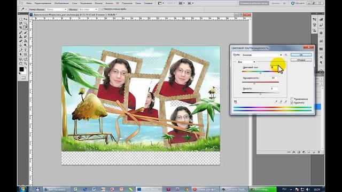This screenshot has height=192, width=342.
Task: Open the Screen Mode dropdown
Action: pos(190,3)
